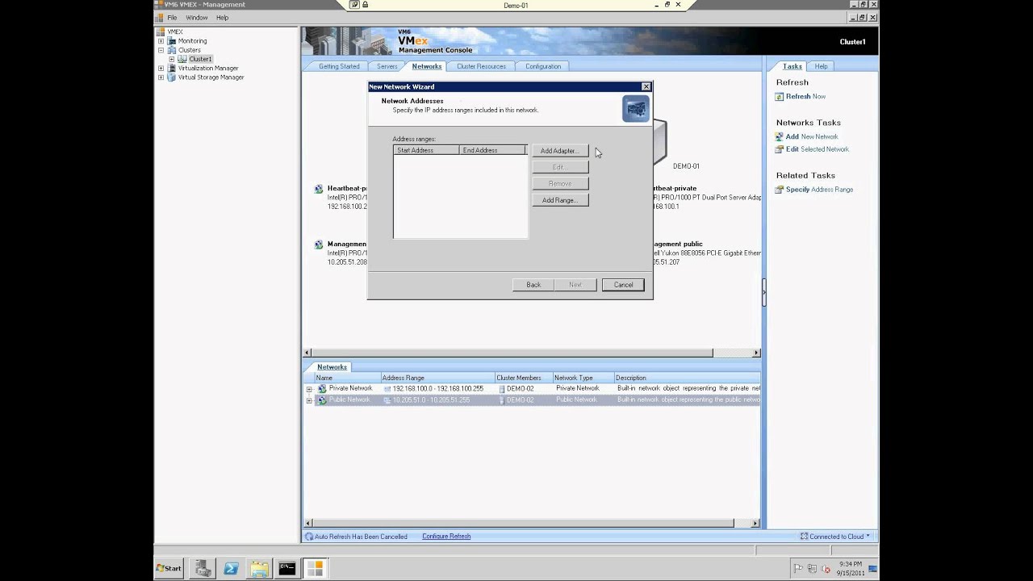Go Back in the New Network Wizard
Viewport: 1033px width, 581px height.
coord(533,285)
